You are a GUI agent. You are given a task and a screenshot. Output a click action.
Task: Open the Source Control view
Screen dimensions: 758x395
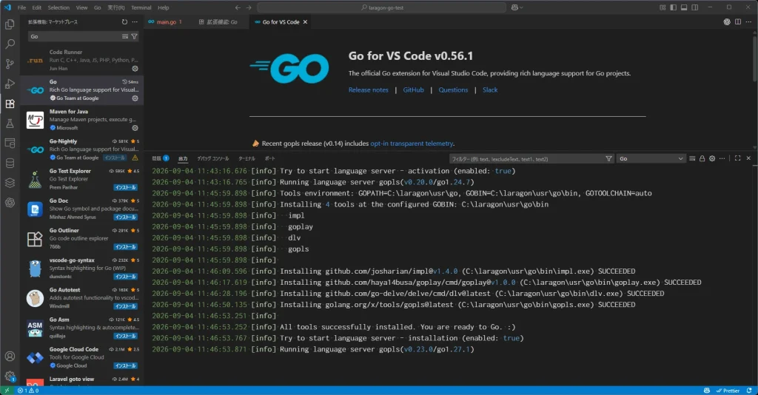[x=10, y=64]
